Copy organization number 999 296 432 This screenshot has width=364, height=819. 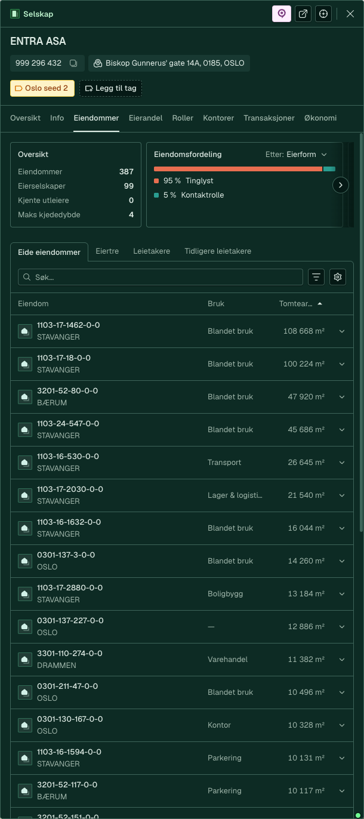(73, 63)
